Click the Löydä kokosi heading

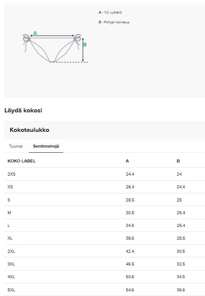[23, 110]
